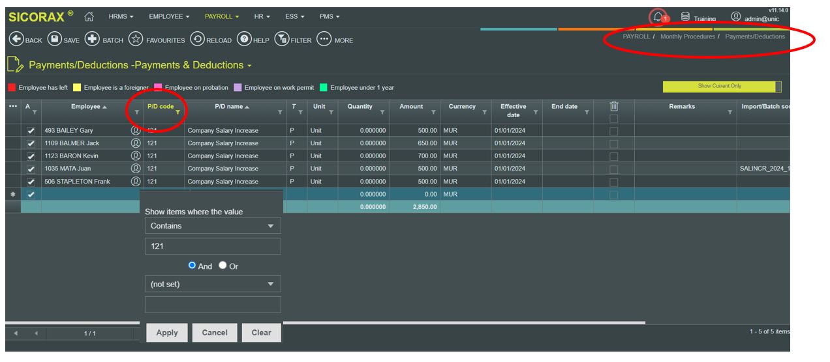Select the Or radio button
The image size is (830, 362).
point(223,266)
